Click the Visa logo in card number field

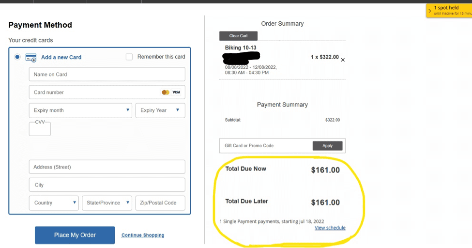point(176,92)
